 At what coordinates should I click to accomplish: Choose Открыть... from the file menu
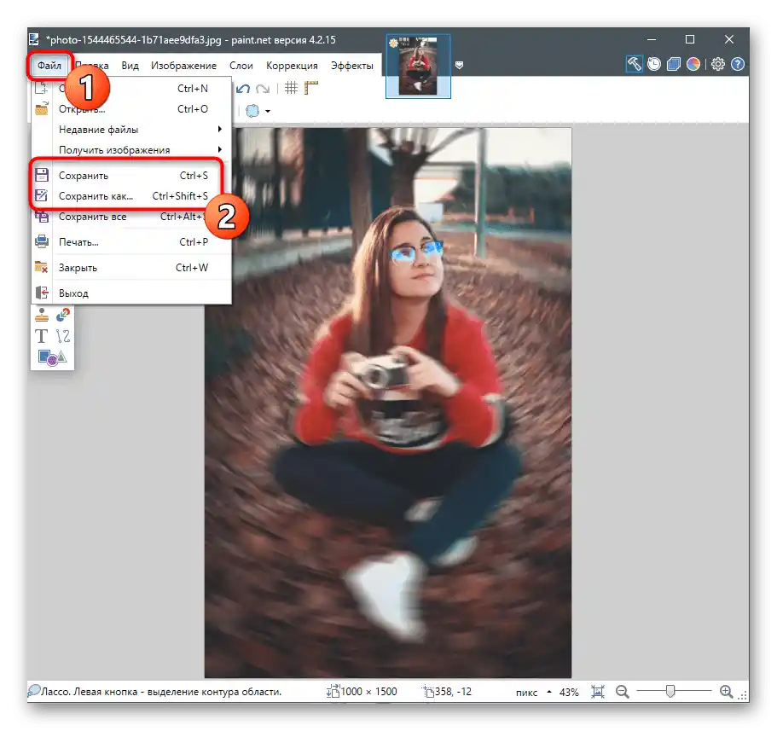pyautogui.click(x=131, y=109)
